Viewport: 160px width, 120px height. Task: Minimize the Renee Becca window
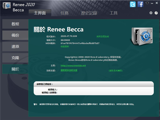pyautogui.click(x=152, y=3)
